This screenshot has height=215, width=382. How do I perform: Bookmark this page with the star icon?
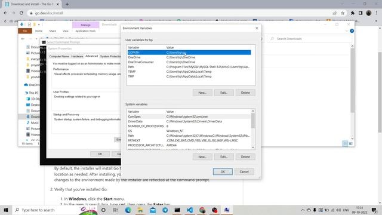(343, 13)
